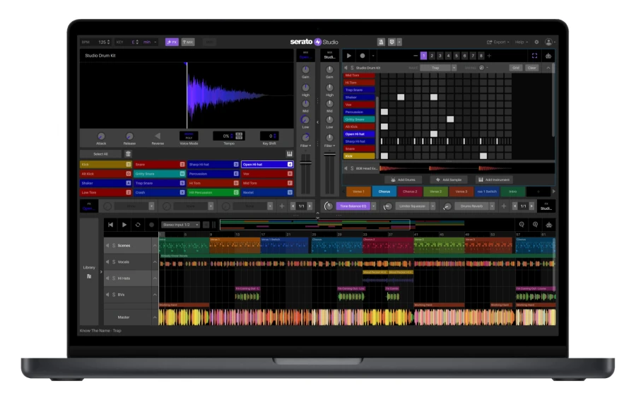Viewport: 636px width, 400px height.
Task: Click Select All above the pads
Action: click(100, 154)
